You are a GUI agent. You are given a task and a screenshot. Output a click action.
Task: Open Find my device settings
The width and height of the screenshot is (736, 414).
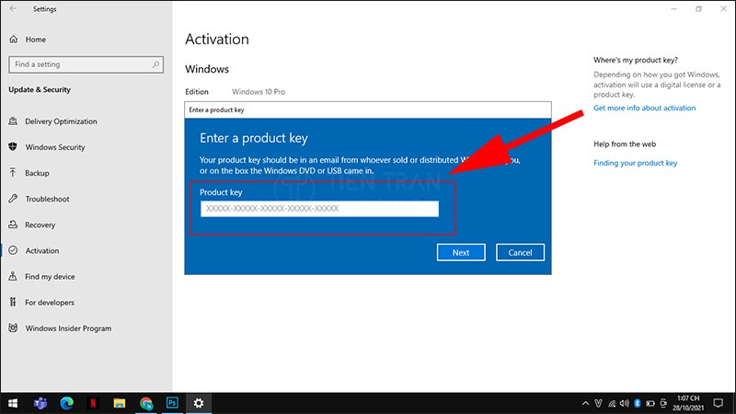tap(50, 276)
